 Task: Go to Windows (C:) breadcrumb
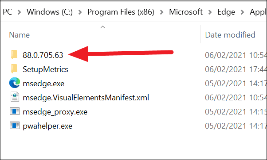tap(50, 12)
